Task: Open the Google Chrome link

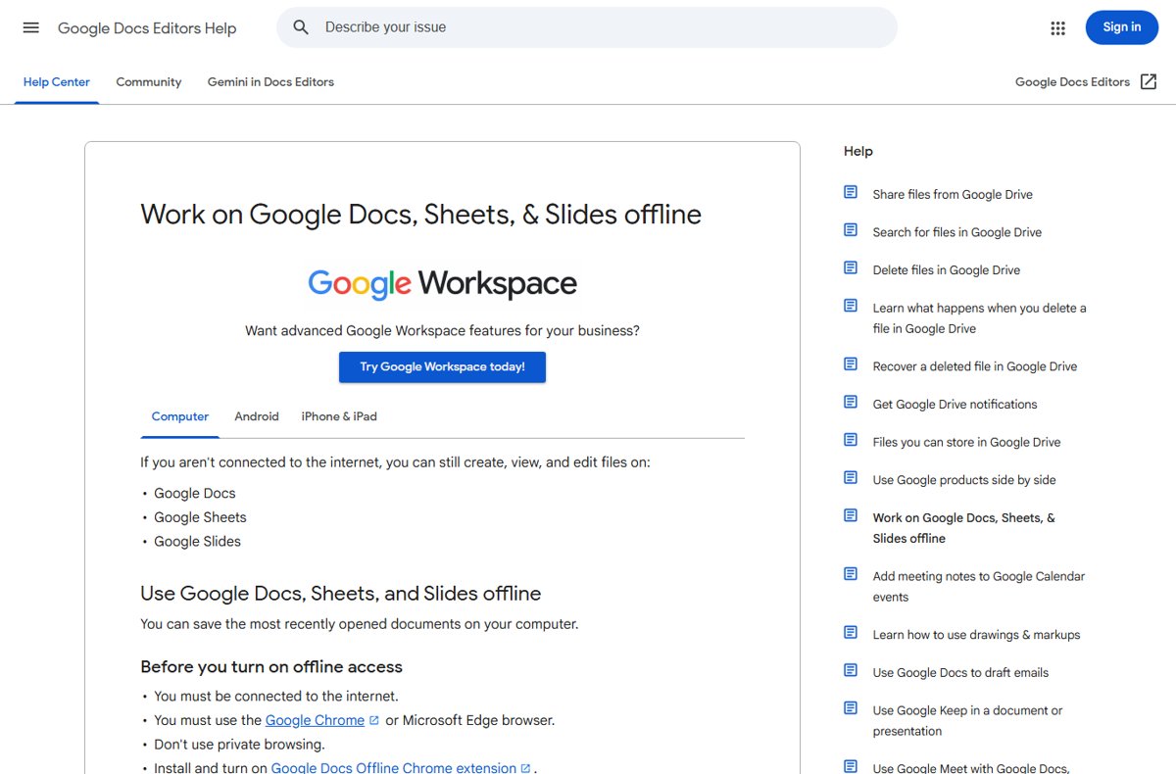Action: pos(315,720)
